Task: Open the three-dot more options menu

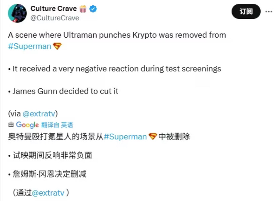Action: tap(269, 12)
